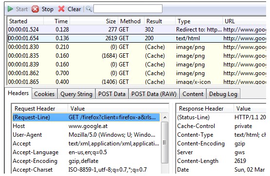The height and width of the screenshot is (176, 270).
Task: Open the Cookies tab
Action: point(44,94)
